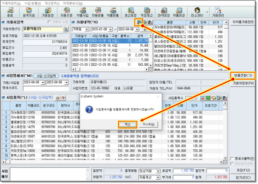Click the 사입 메모 text field
Image resolution: width=258 pixels, height=184 pixels.
(x=47, y=174)
